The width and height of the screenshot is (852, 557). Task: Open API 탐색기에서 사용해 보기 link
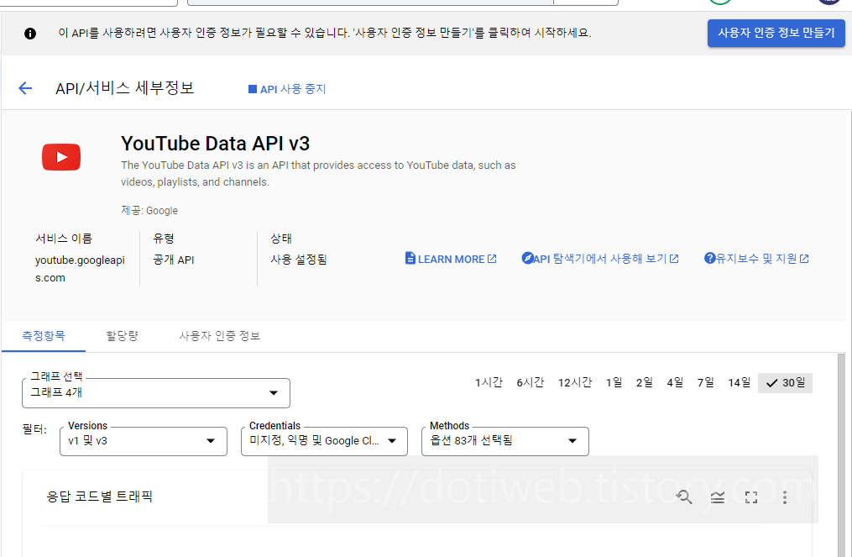point(600,259)
